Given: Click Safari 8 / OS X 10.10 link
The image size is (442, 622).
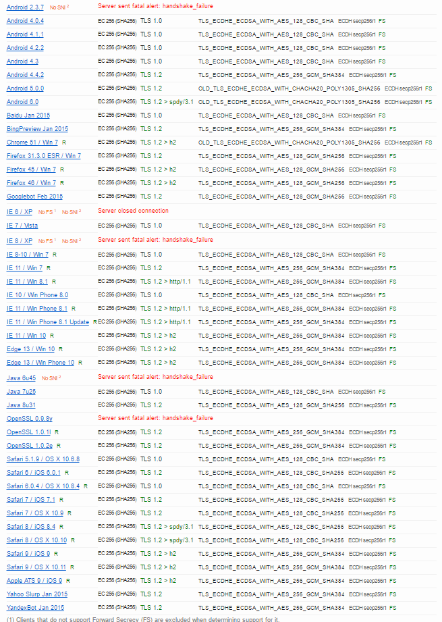Looking at the screenshot, I should pyautogui.click(x=37, y=540).
